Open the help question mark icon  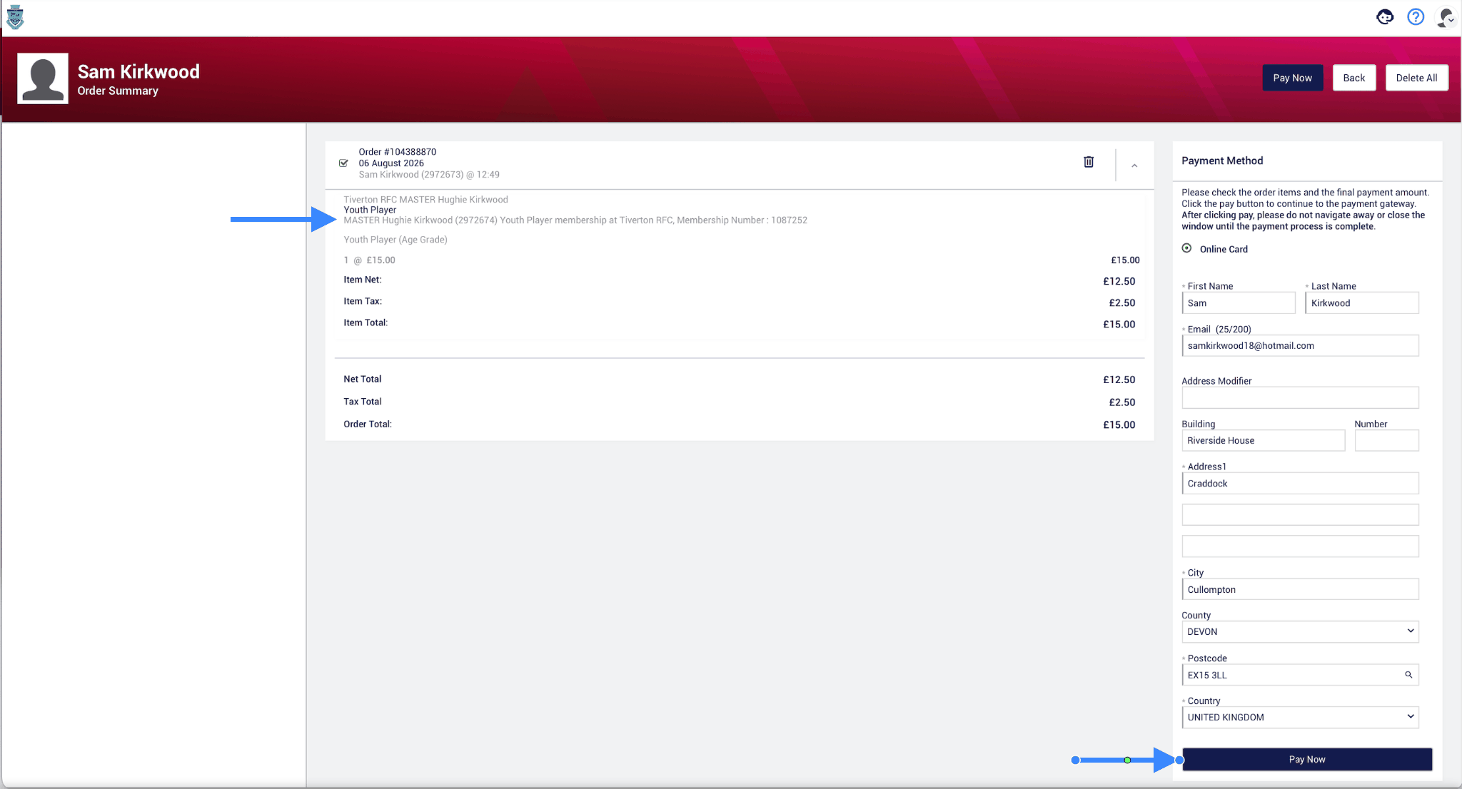point(1416,17)
